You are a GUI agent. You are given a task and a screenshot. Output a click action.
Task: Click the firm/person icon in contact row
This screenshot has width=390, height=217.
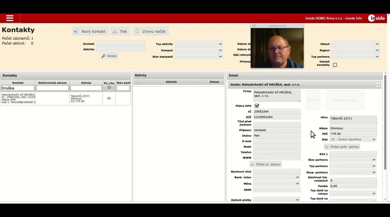[109, 98]
